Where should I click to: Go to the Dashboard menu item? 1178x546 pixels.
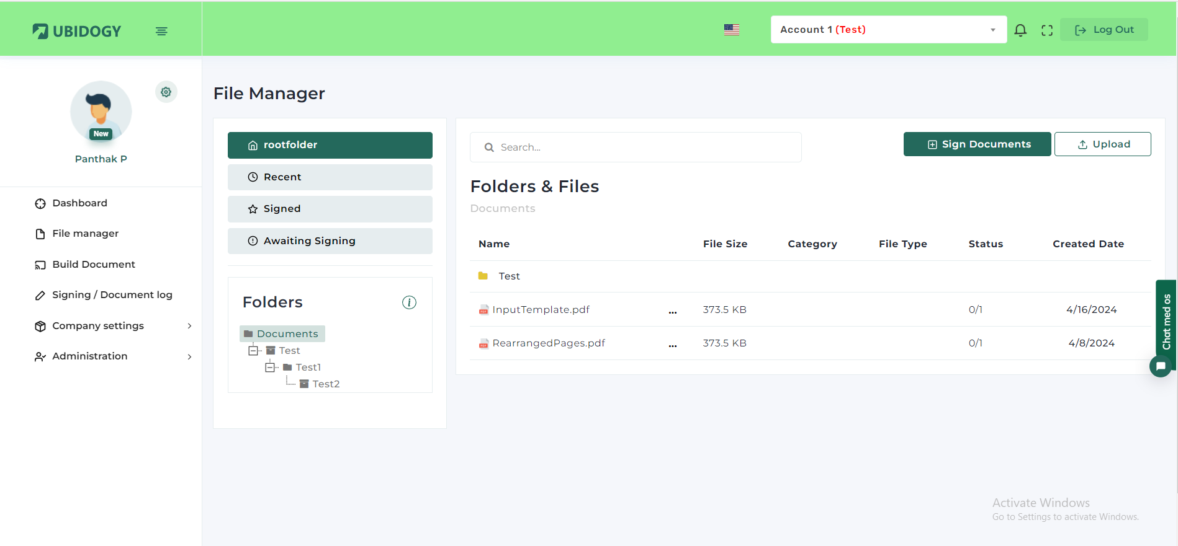pos(79,203)
